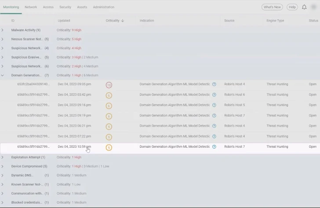Click criticality badge in the 07:22 pm row

point(109,137)
